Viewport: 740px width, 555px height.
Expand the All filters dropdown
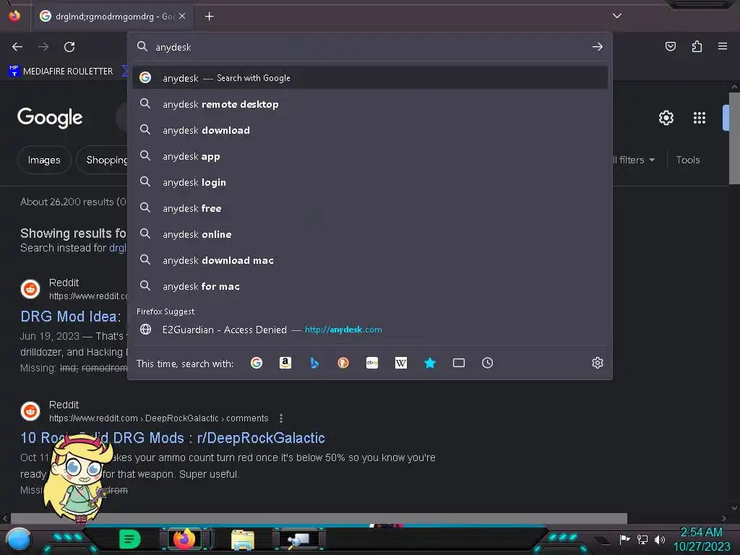click(634, 160)
